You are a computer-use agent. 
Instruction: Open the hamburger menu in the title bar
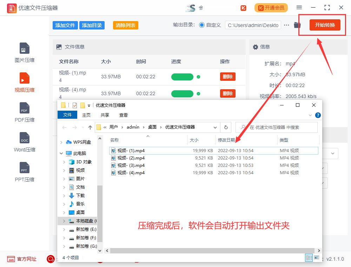click(299, 7)
